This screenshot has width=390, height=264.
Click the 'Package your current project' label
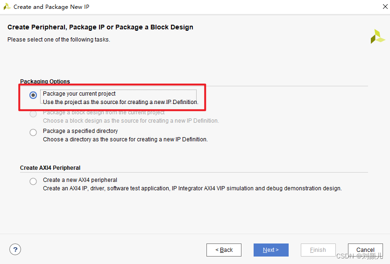pos(79,94)
